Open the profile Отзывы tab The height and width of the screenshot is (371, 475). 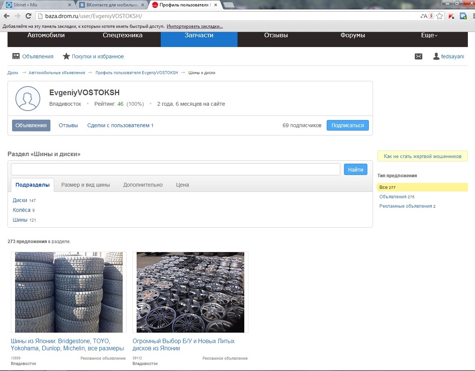click(x=68, y=125)
